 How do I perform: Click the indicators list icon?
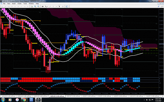[x=46, y=7]
